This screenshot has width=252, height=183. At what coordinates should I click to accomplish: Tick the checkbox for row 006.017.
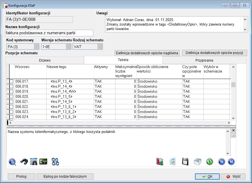[x=12, y=82]
